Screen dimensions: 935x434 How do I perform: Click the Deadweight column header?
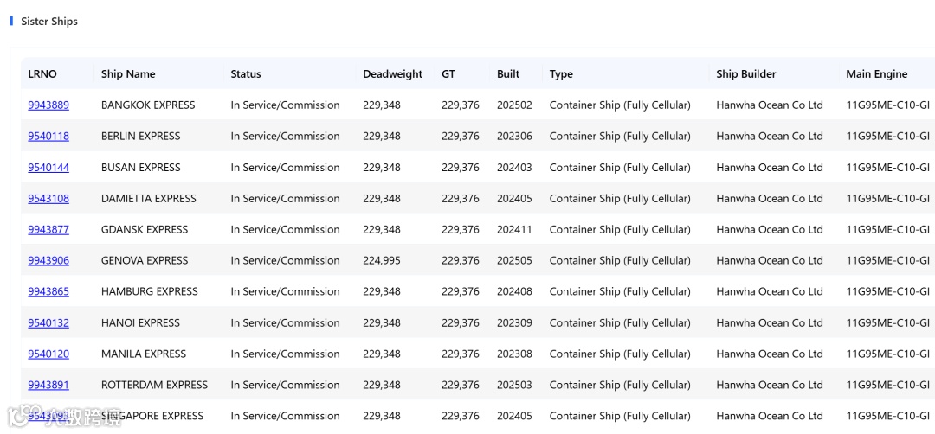(392, 73)
